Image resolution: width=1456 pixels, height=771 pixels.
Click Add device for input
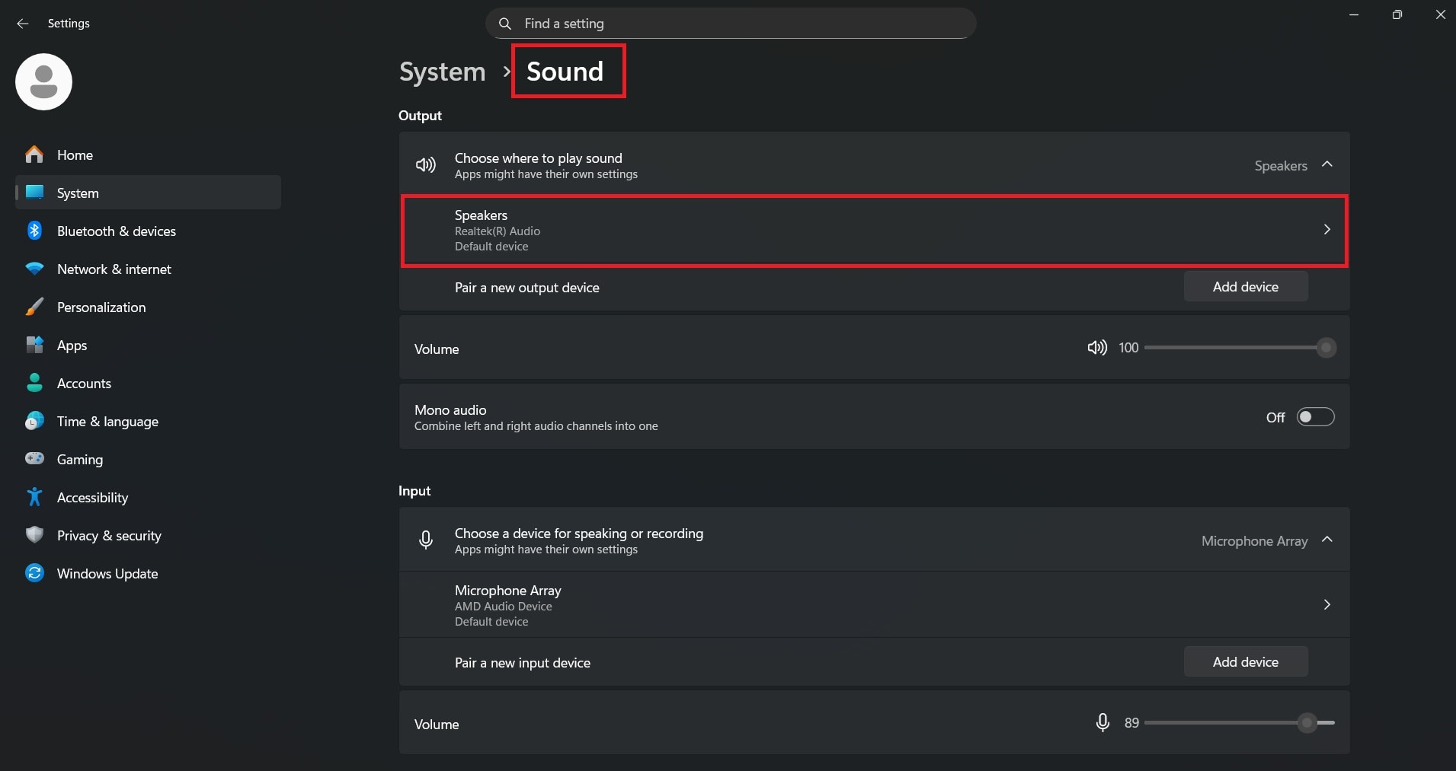pos(1245,661)
